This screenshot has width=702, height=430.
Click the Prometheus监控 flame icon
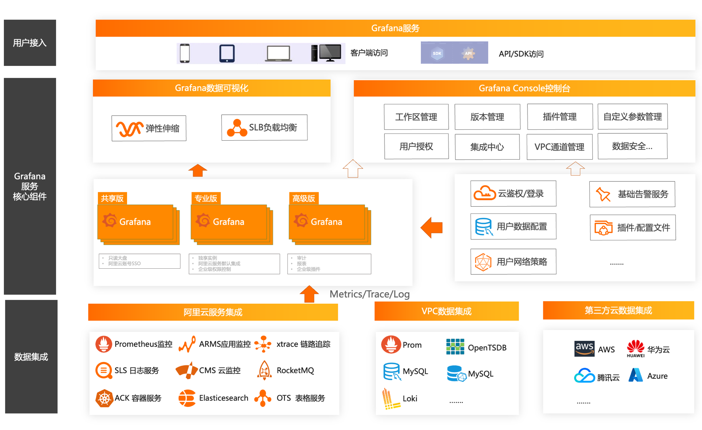click(104, 344)
